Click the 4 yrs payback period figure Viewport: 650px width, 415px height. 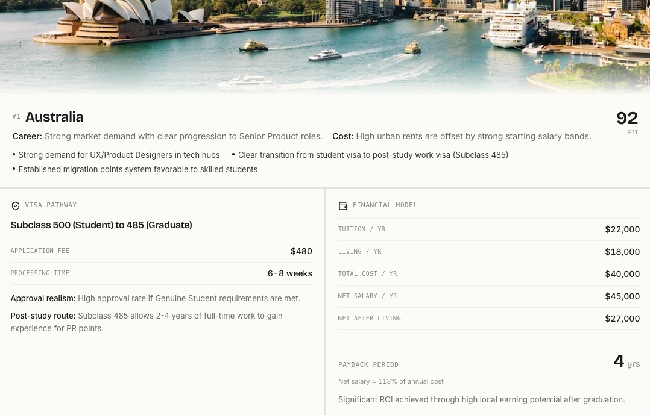coord(626,361)
